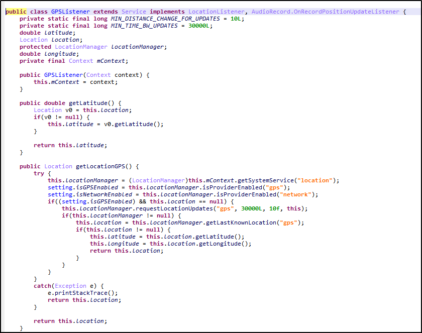Click the highlighted public keyword on first line
This screenshot has height=333, width=422.
click(x=16, y=12)
